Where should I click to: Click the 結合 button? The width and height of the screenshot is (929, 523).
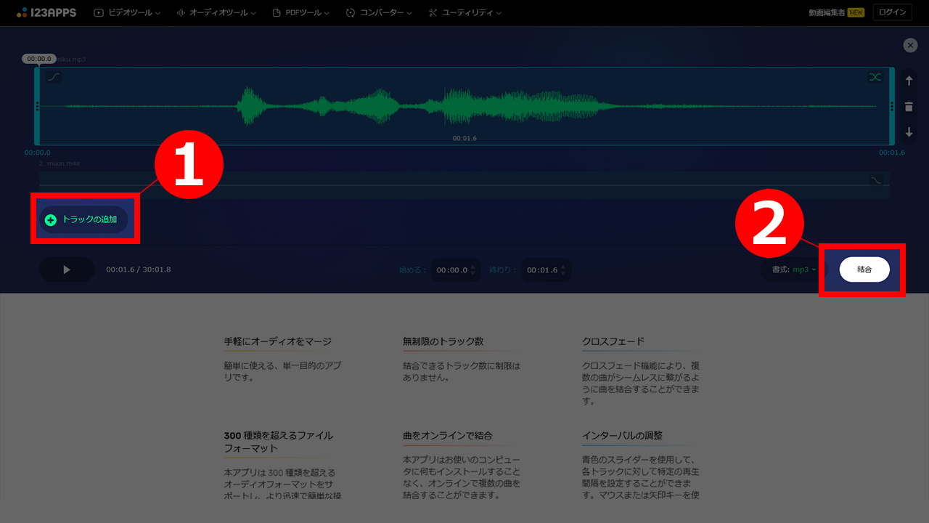coord(864,269)
